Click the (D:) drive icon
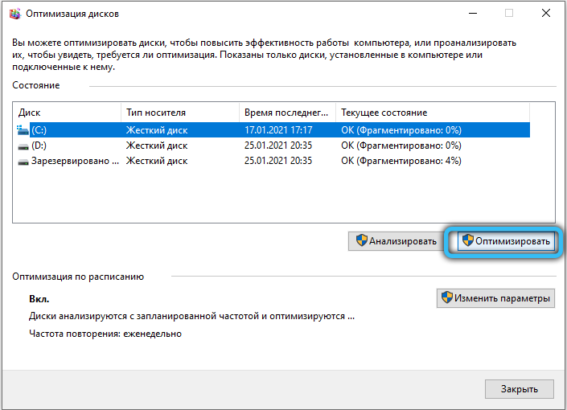 tap(23, 146)
